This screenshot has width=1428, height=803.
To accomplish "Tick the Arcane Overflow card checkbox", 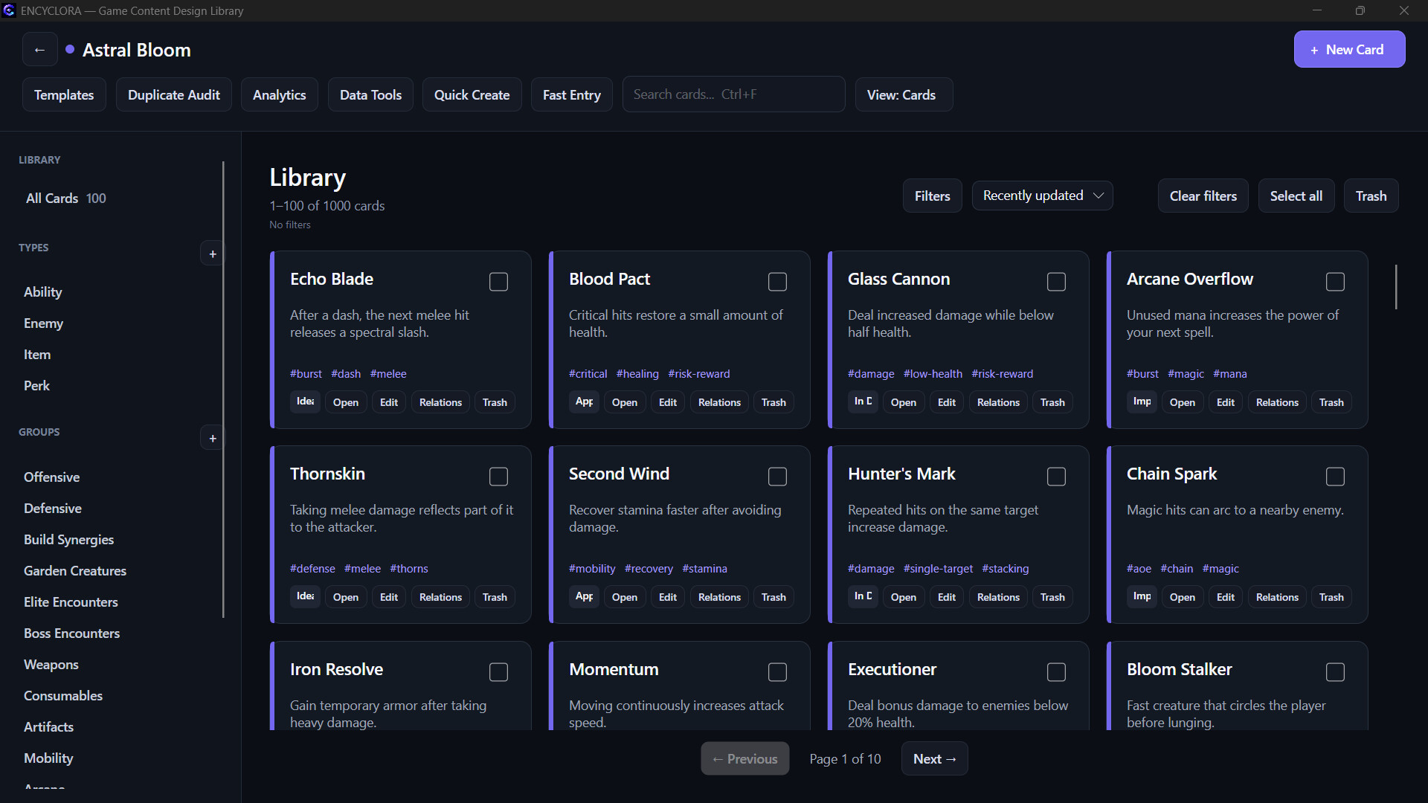I will pos(1335,282).
